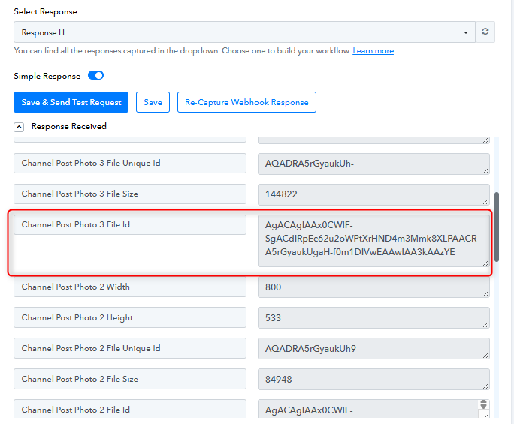This screenshot has height=424, width=514.
Task: Select the Photo 2 File Size value 84948
Action: click(373, 379)
